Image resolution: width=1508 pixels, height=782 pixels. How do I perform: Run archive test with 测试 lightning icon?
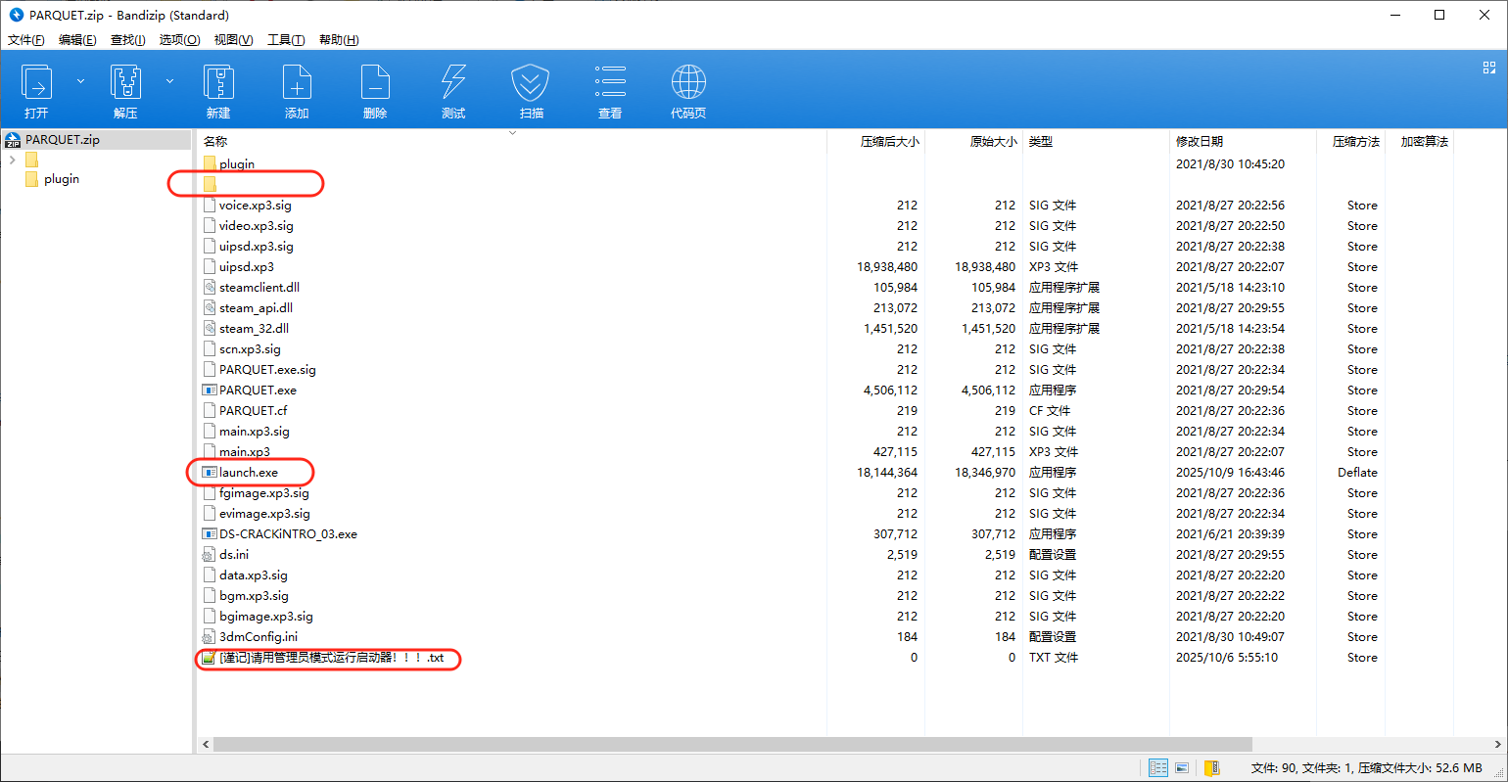click(x=452, y=90)
